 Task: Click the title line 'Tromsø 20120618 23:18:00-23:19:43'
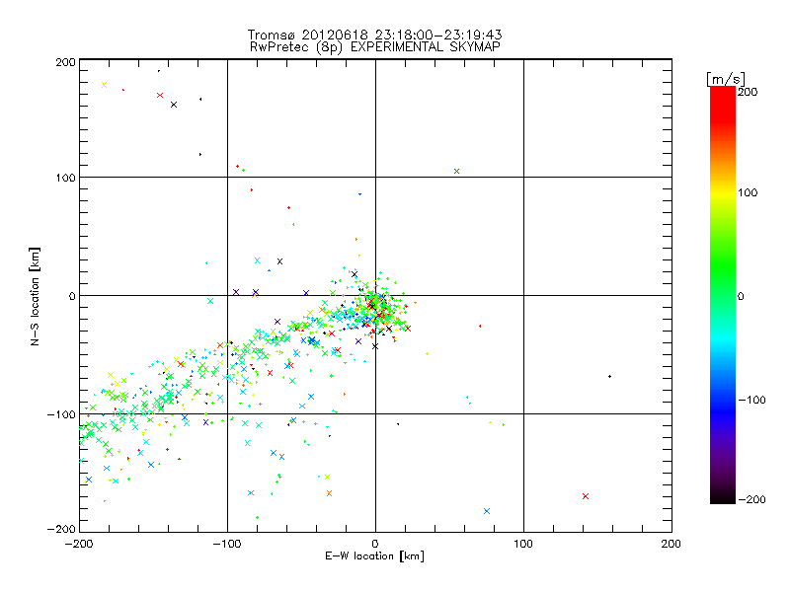tap(374, 35)
